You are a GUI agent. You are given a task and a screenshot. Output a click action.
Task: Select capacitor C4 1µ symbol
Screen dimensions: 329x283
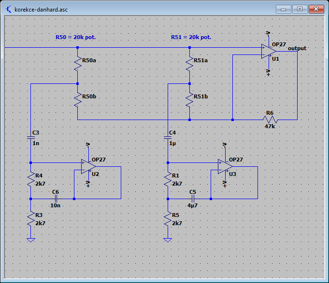pyautogui.click(x=168, y=138)
